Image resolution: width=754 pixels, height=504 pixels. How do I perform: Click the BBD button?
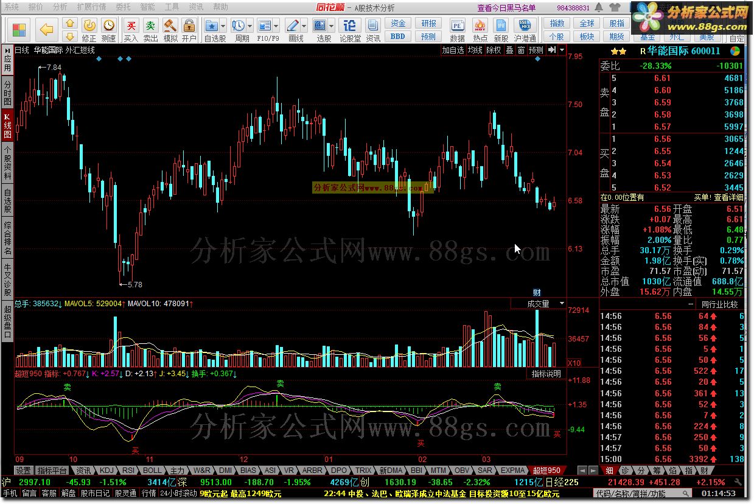pyautogui.click(x=398, y=37)
